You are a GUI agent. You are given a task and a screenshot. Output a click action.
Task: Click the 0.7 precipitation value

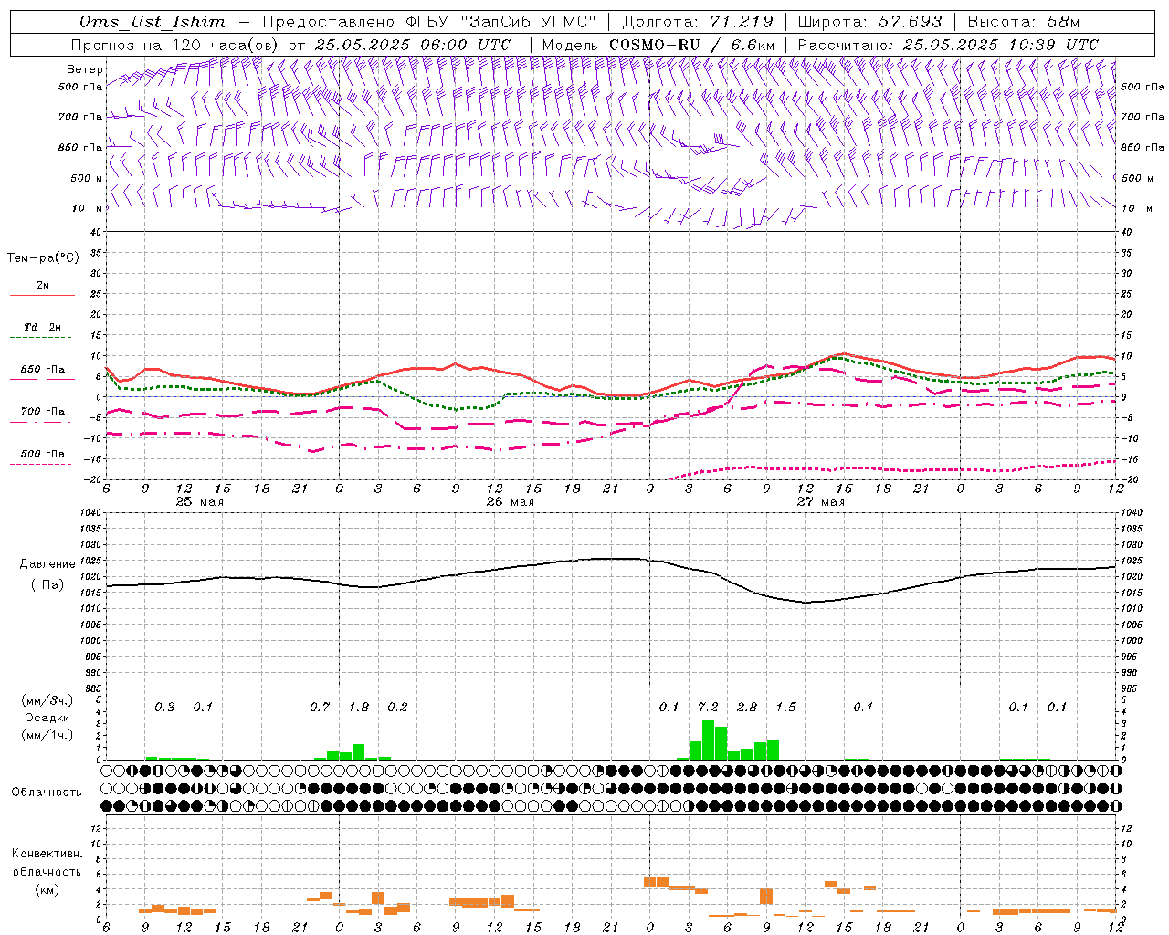click(320, 707)
